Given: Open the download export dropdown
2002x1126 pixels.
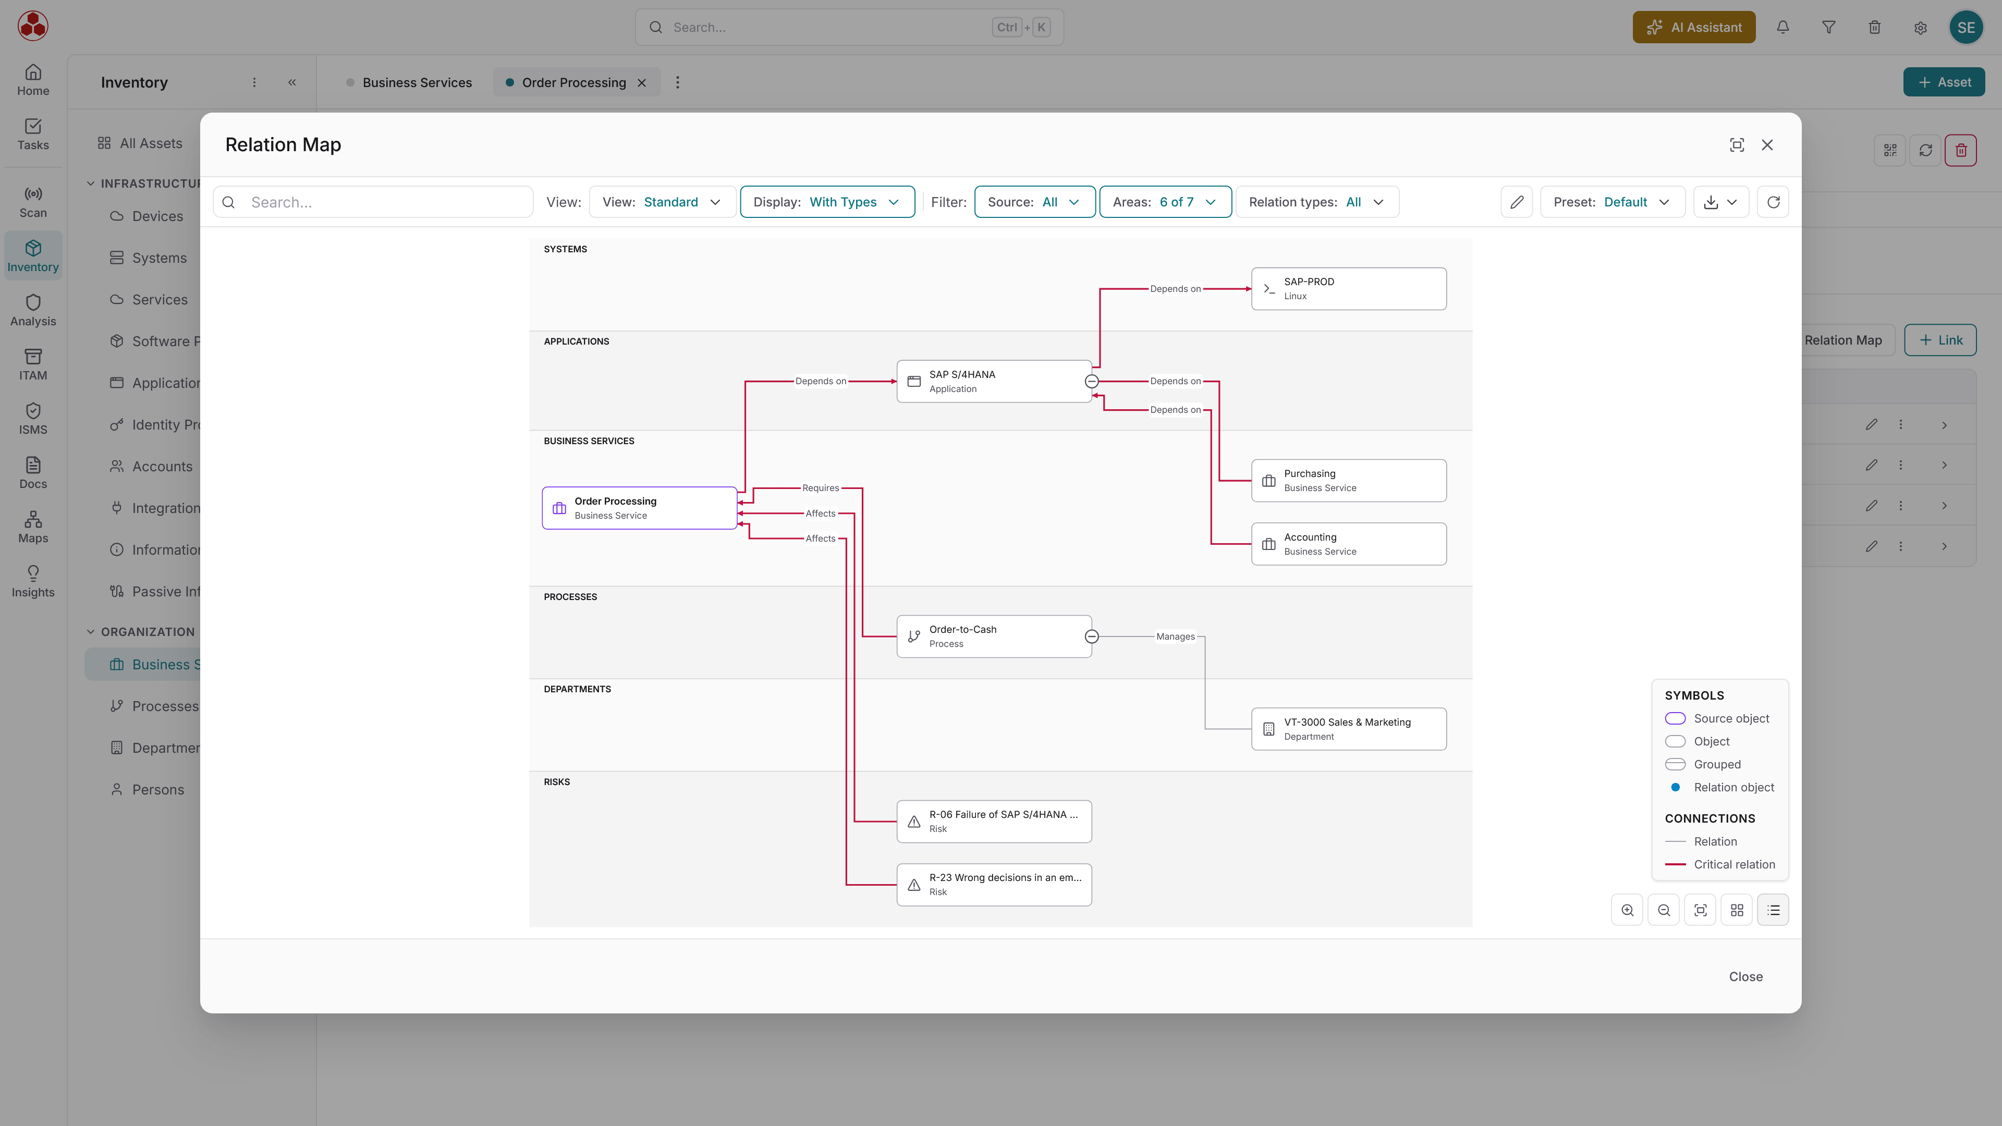Looking at the screenshot, I should (x=1720, y=202).
